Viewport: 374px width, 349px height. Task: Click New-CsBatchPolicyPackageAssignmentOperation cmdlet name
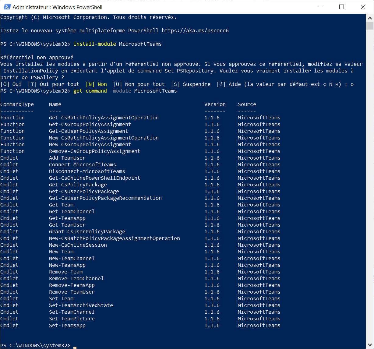[x=115, y=238]
